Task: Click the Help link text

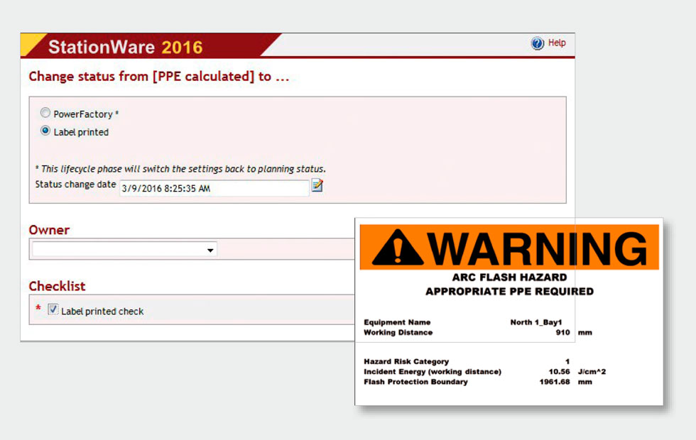Action: point(557,43)
